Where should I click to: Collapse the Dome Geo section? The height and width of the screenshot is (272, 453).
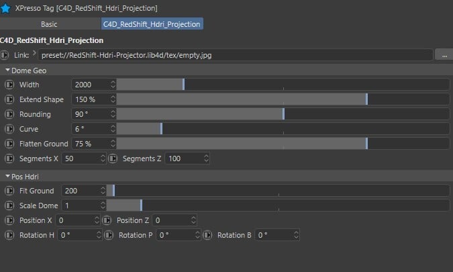pyautogui.click(x=7, y=71)
